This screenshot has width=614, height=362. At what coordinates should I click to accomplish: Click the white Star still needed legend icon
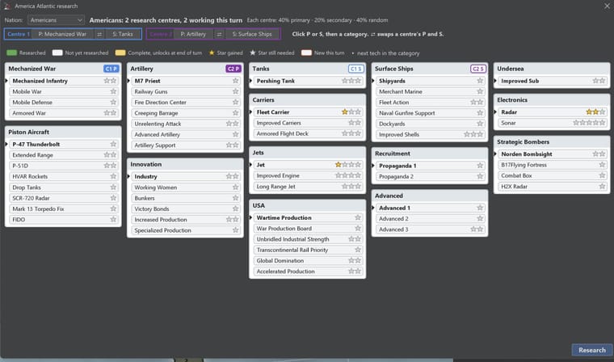253,53
